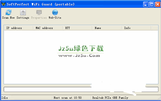Sort by the IP address column header

click(x=19, y=28)
